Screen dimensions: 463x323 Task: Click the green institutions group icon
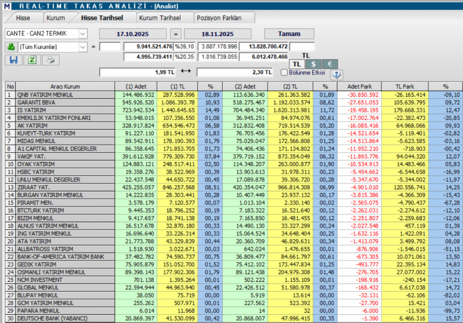point(10,47)
